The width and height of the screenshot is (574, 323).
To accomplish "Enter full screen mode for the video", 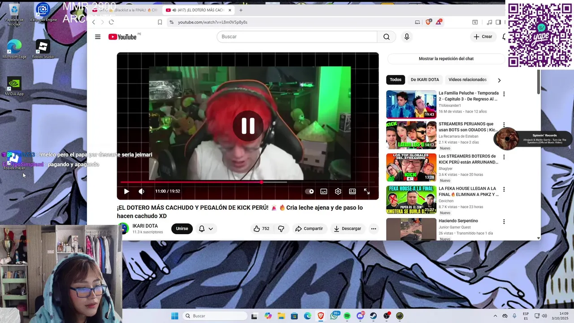I will coord(367,192).
